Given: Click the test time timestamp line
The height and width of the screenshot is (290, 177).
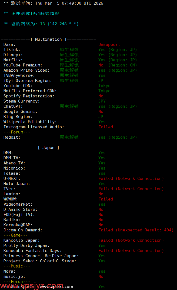Looking at the screenshot, I should (53, 3).
